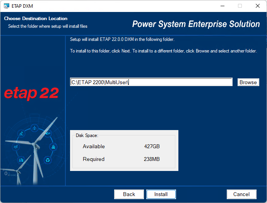Click the disabled maximize window button
The width and height of the screenshot is (267, 203).
240,6
